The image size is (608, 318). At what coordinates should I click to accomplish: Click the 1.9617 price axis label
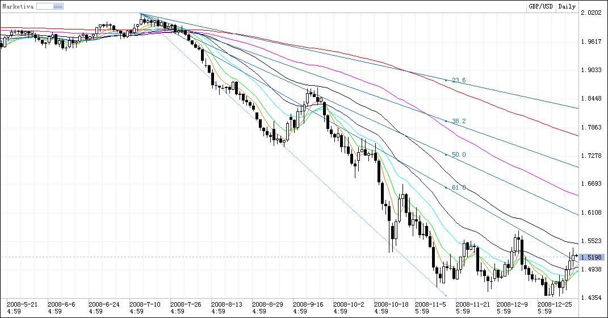[592, 41]
